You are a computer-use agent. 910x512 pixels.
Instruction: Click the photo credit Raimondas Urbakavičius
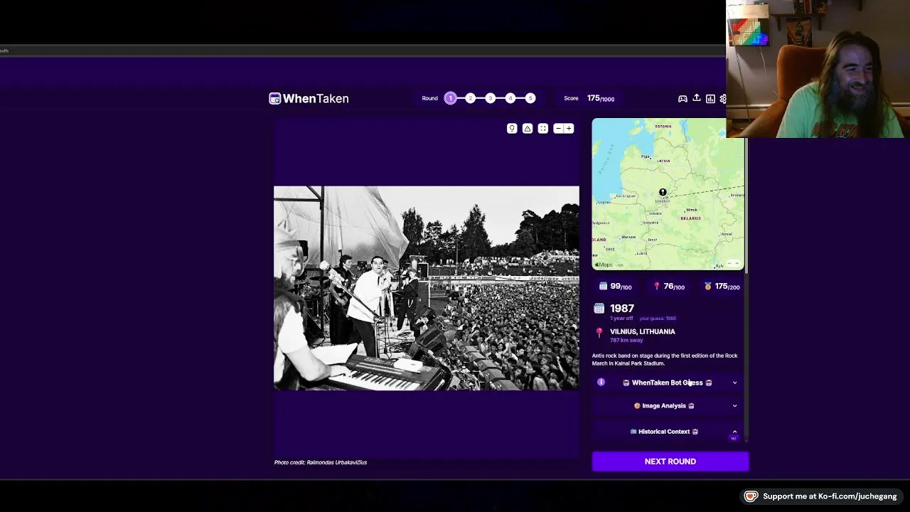click(321, 462)
